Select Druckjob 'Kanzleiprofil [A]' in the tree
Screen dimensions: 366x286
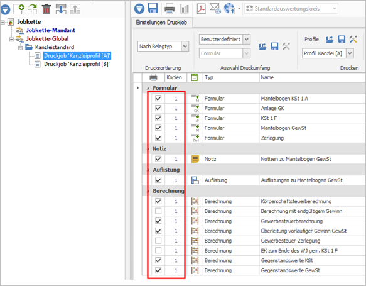(77, 55)
